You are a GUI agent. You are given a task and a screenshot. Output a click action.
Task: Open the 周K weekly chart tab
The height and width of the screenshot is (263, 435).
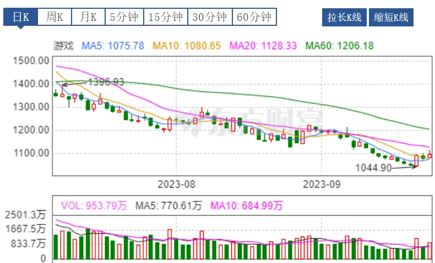click(x=55, y=17)
